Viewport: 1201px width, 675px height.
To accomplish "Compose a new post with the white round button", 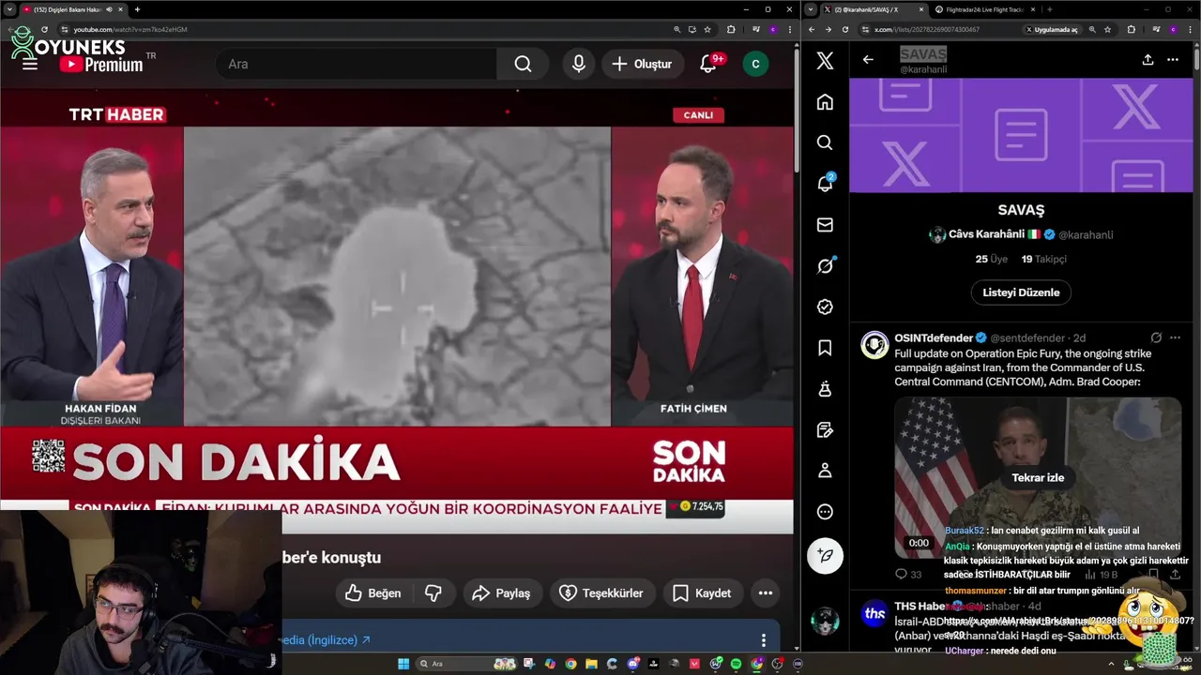I will click(x=825, y=555).
